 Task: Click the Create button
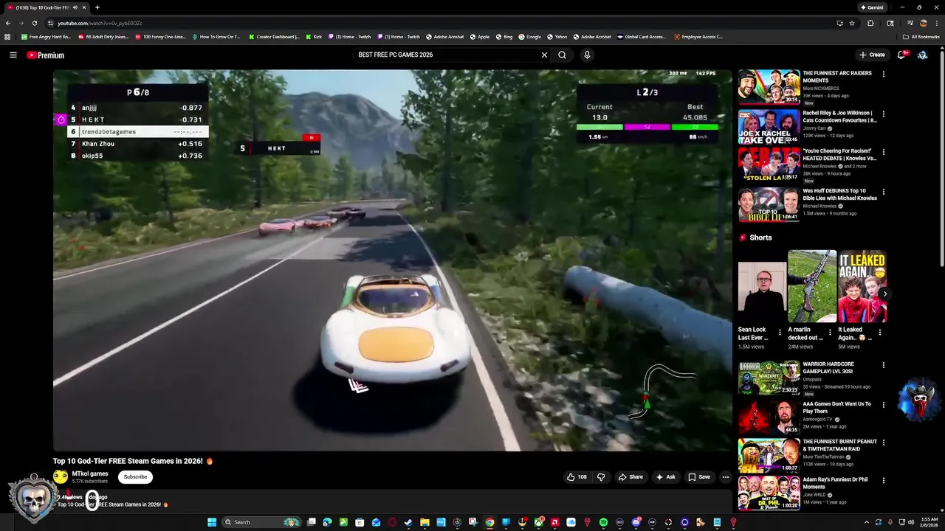[872, 55]
